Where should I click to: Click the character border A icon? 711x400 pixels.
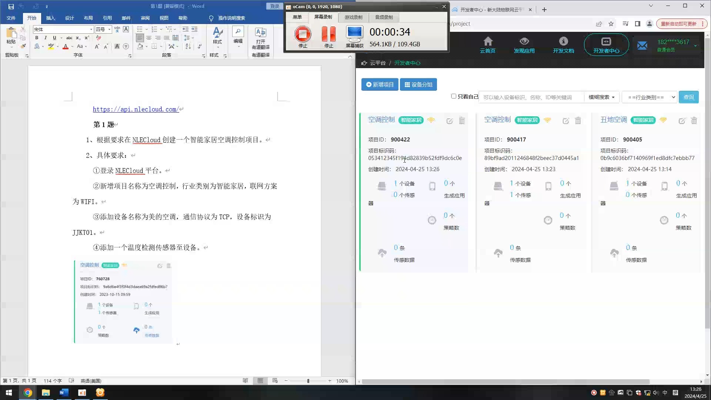pyautogui.click(x=126, y=29)
